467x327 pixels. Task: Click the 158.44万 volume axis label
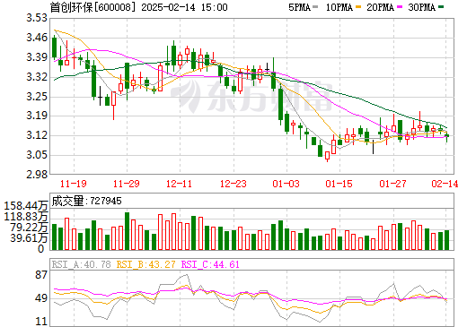coord(26,206)
